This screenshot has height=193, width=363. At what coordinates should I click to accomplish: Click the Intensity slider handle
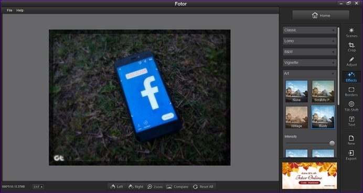coord(332,143)
